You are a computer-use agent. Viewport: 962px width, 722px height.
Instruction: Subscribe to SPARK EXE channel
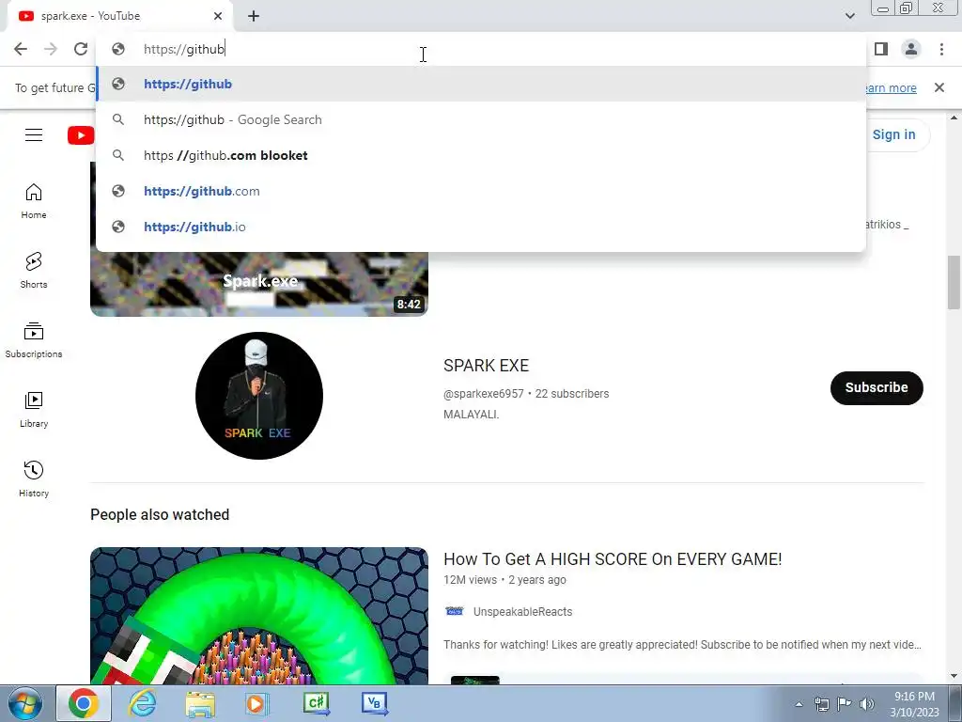(877, 387)
